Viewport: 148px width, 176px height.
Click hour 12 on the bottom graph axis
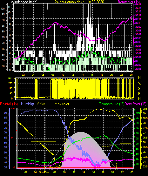(74, 172)
